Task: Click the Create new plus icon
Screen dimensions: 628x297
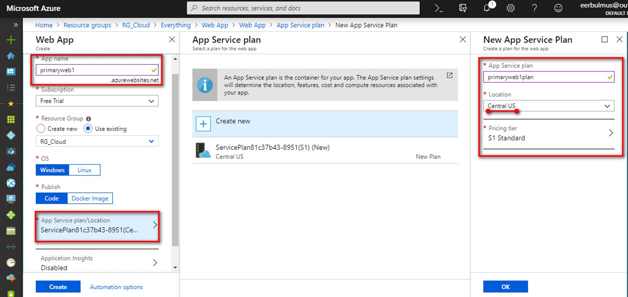Action: click(203, 124)
